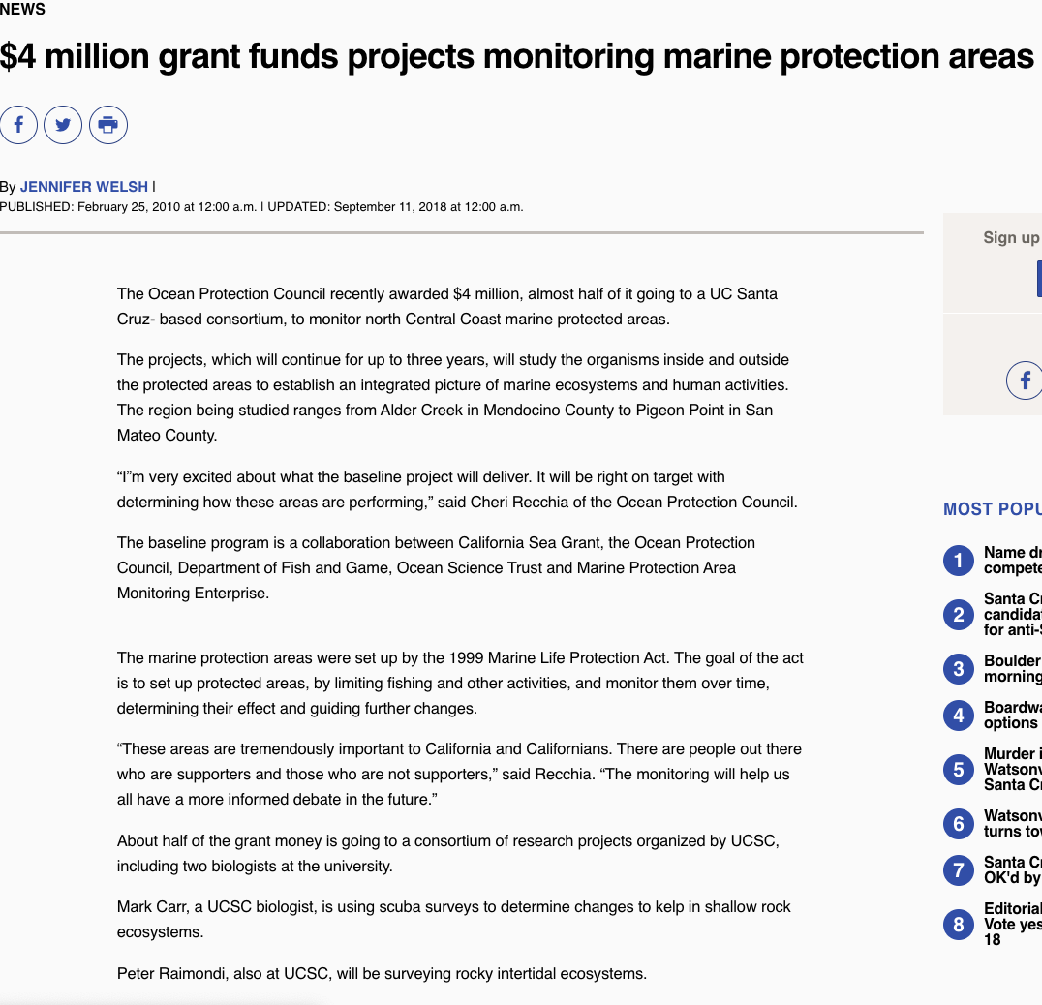Open the 'Santa Cr candida for anti-' story
The width and height of the screenshot is (1042, 1005).
coord(1013,615)
